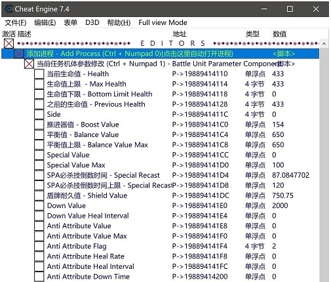Screen dimensions: 331x282
Task: Minimize the Cheat Engine window
Action: pyautogui.click(x=264, y=9)
